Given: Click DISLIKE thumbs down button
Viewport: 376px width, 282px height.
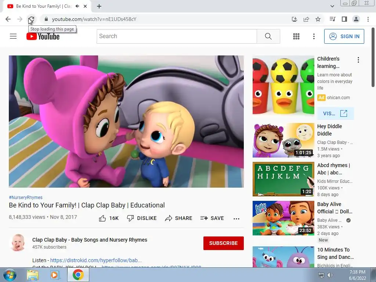Looking at the screenshot, I should (142, 218).
